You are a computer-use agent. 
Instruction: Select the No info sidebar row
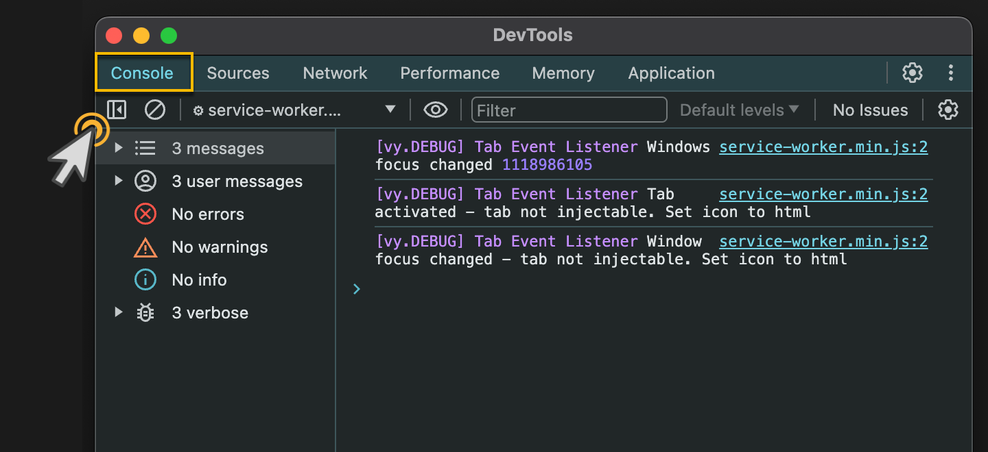tap(215, 279)
